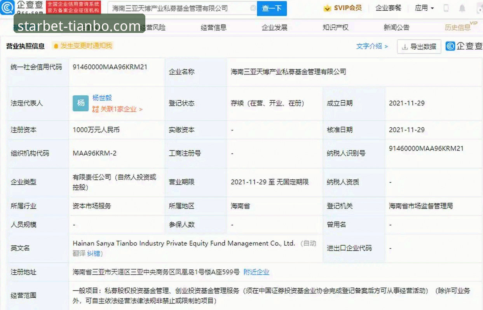
Task: Open notifications bell in the header
Action: [462, 8]
